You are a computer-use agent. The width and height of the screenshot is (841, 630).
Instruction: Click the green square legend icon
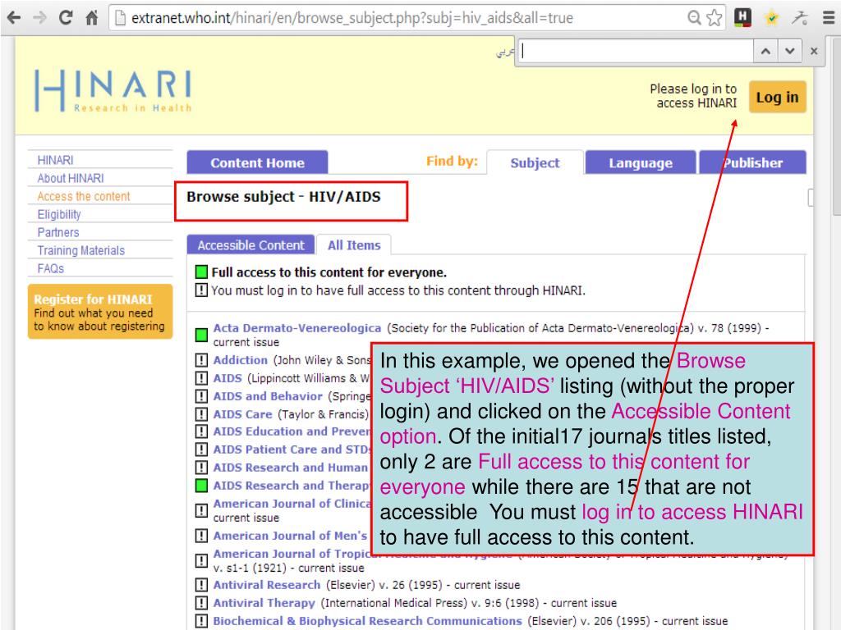(201, 272)
